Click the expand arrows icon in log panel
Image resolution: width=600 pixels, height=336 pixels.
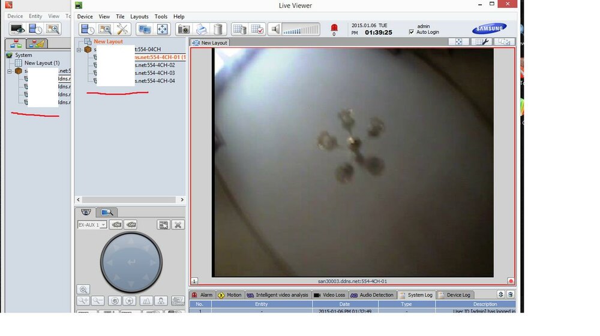tap(500, 295)
